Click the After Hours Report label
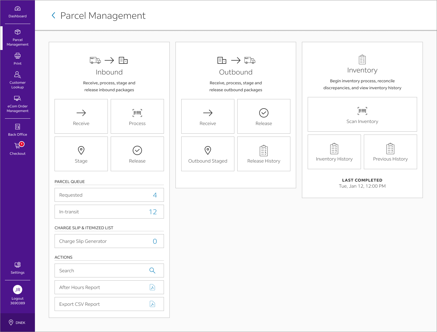 pyautogui.click(x=80, y=287)
